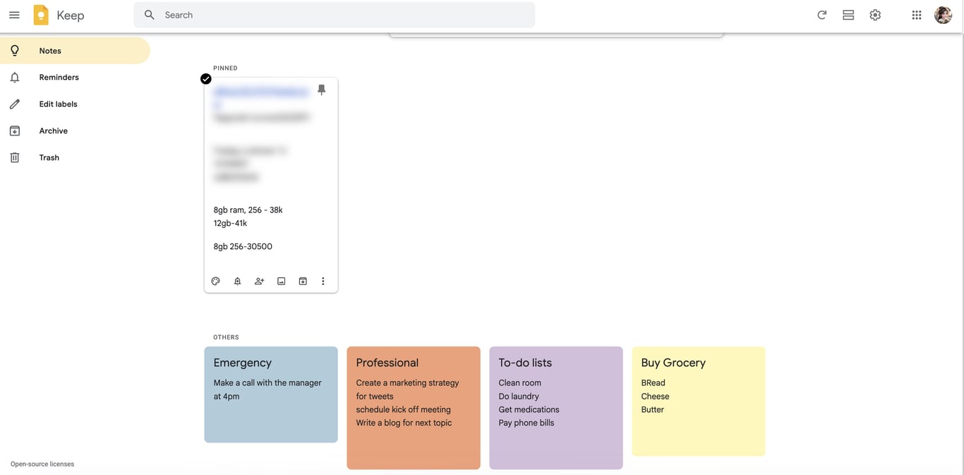Open more options for the pinned note
The width and height of the screenshot is (964, 475).
coord(323,280)
